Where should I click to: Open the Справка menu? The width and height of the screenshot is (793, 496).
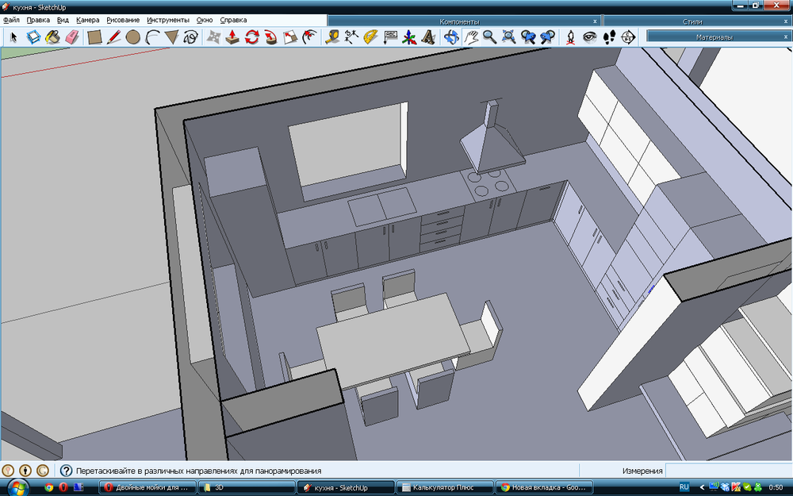point(233,20)
